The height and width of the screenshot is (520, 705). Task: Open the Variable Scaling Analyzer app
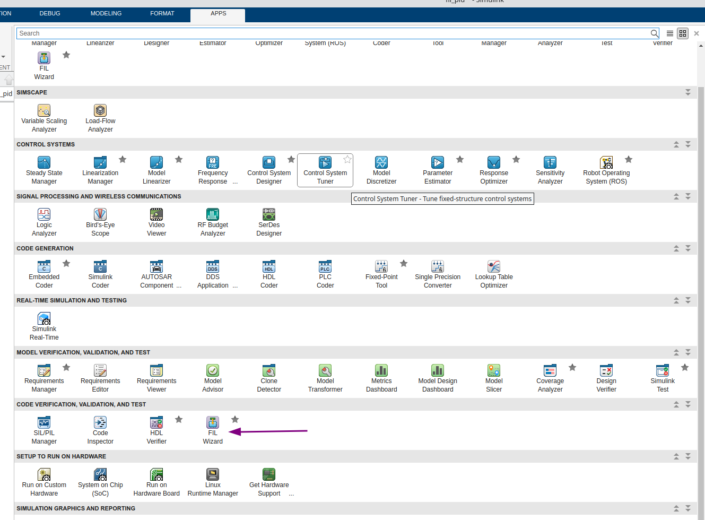(44, 118)
